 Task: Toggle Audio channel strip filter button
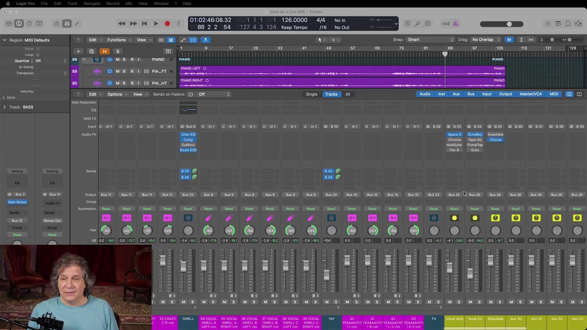425,94
